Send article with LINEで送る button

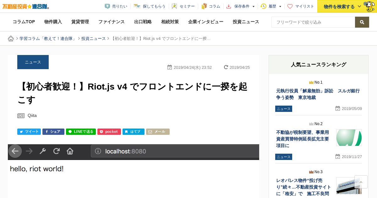81,132
